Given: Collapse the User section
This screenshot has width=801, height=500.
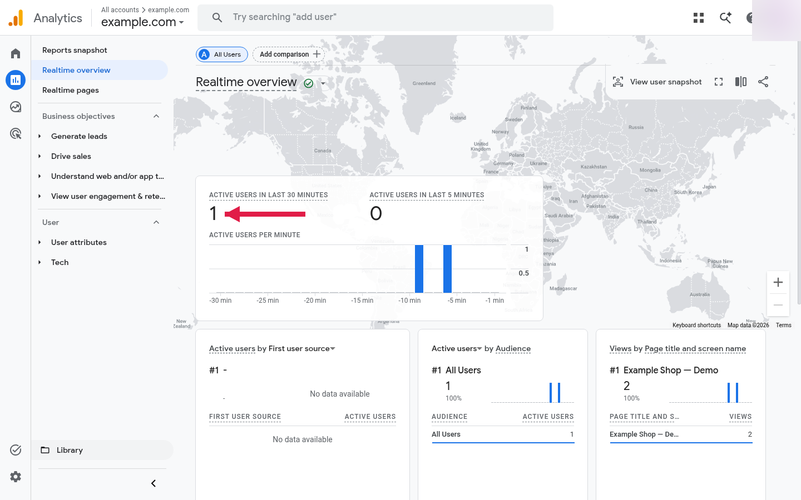Looking at the screenshot, I should tap(156, 222).
